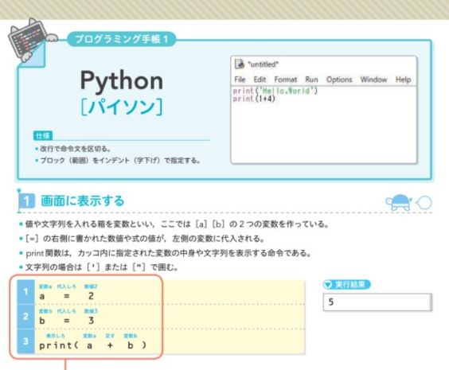Screen dimensions: 449x370
Task: Click the print( a + b ) code
Action: [93, 345]
